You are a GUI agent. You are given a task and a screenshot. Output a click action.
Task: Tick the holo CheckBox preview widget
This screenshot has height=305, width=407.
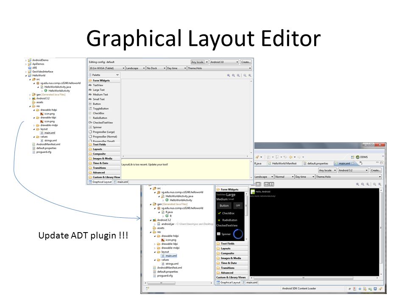[226, 213]
